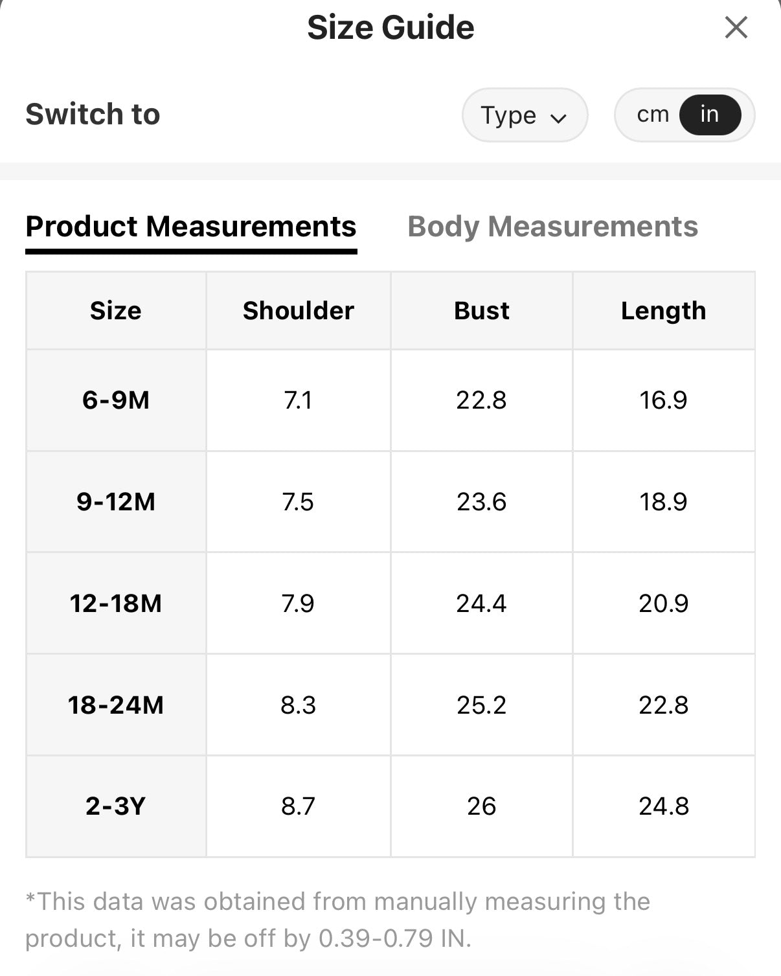Image resolution: width=781 pixels, height=976 pixels.
Task: Click the 22.8 bust value for 6-9M
Action: (x=481, y=400)
